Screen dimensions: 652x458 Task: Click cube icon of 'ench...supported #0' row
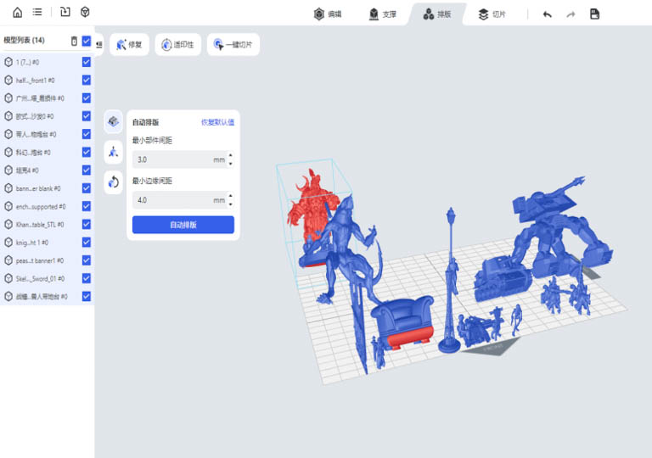pyautogui.click(x=8, y=207)
